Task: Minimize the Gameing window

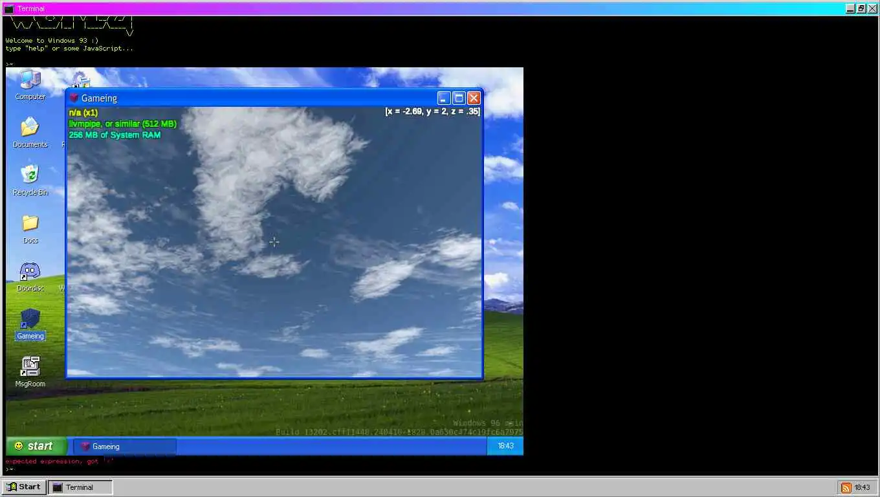Action: click(444, 98)
